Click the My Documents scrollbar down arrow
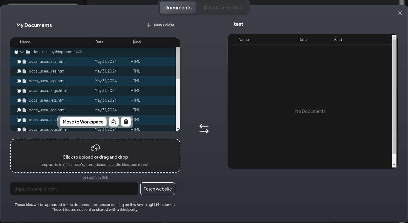Screen dimensions: 408x223 click(x=178, y=129)
